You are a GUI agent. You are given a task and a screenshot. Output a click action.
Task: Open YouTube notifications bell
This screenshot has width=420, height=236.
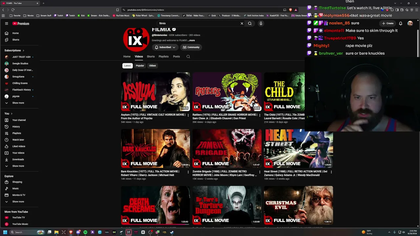point(401,24)
